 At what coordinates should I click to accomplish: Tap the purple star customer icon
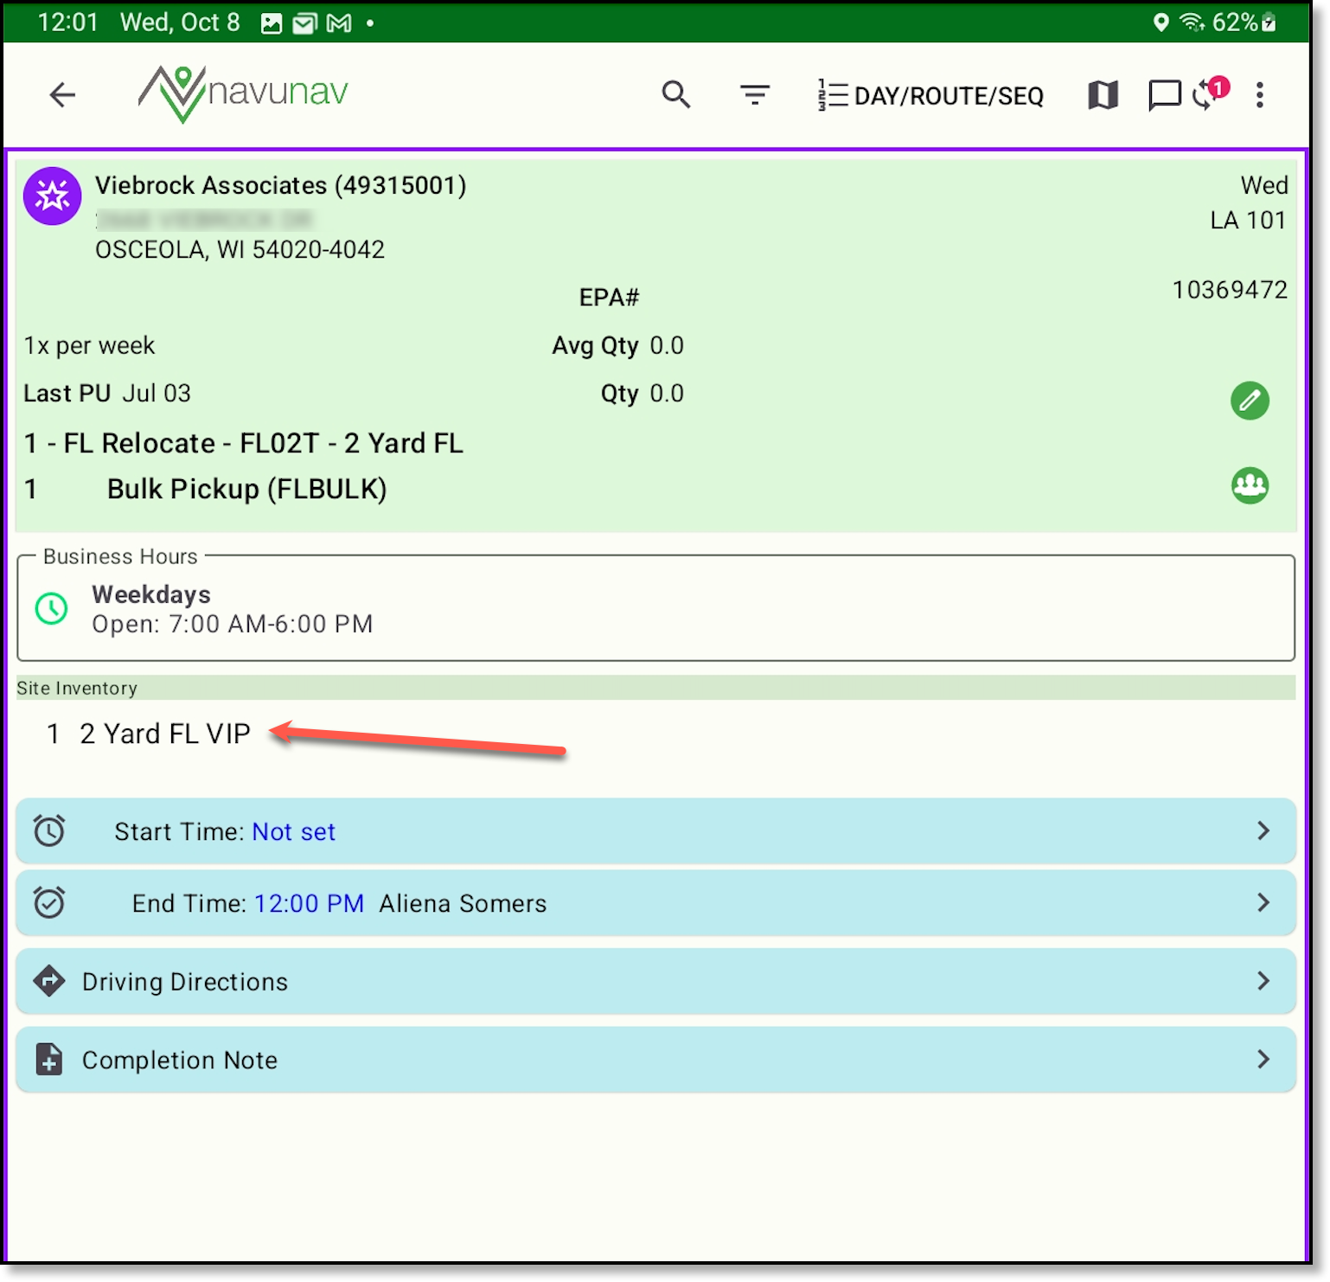(x=53, y=196)
